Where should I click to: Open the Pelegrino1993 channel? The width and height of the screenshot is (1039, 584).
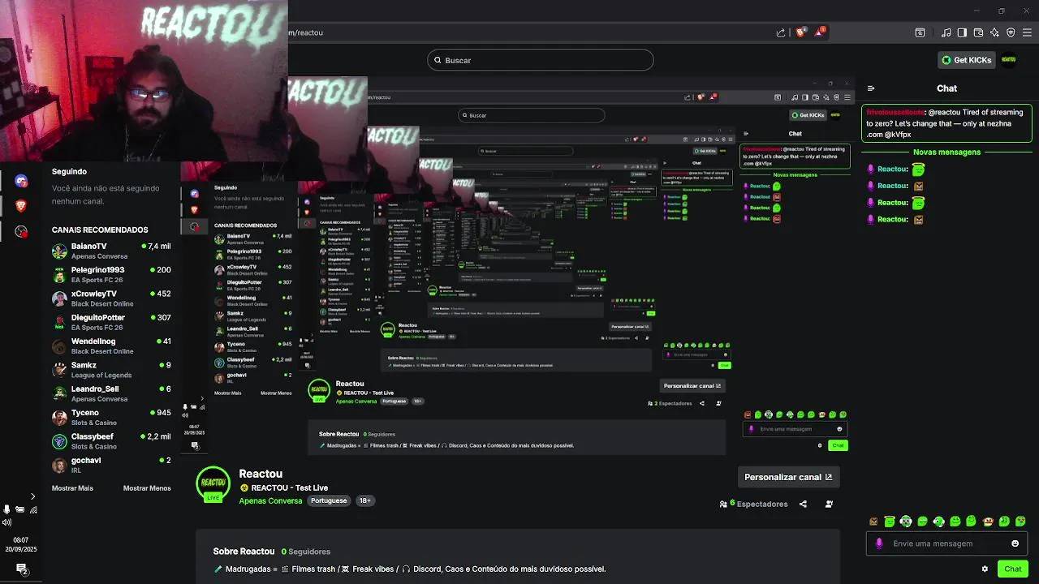[x=112, y=274]
